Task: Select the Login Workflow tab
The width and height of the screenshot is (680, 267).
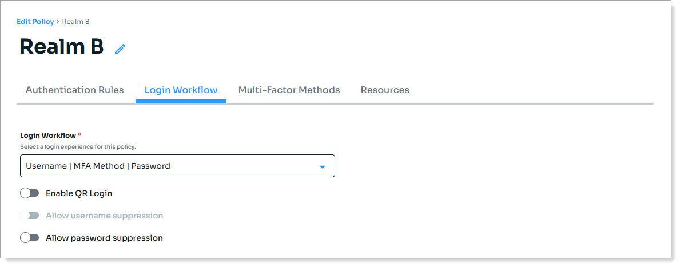Action: [181, 90]
